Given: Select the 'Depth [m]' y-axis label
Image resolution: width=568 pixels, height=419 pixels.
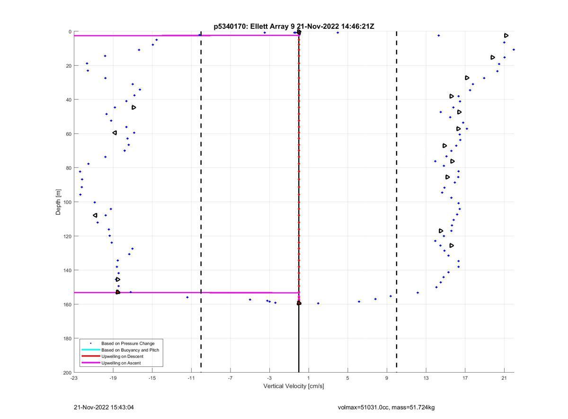Looking at the screenshot, I should coord(59,202).
